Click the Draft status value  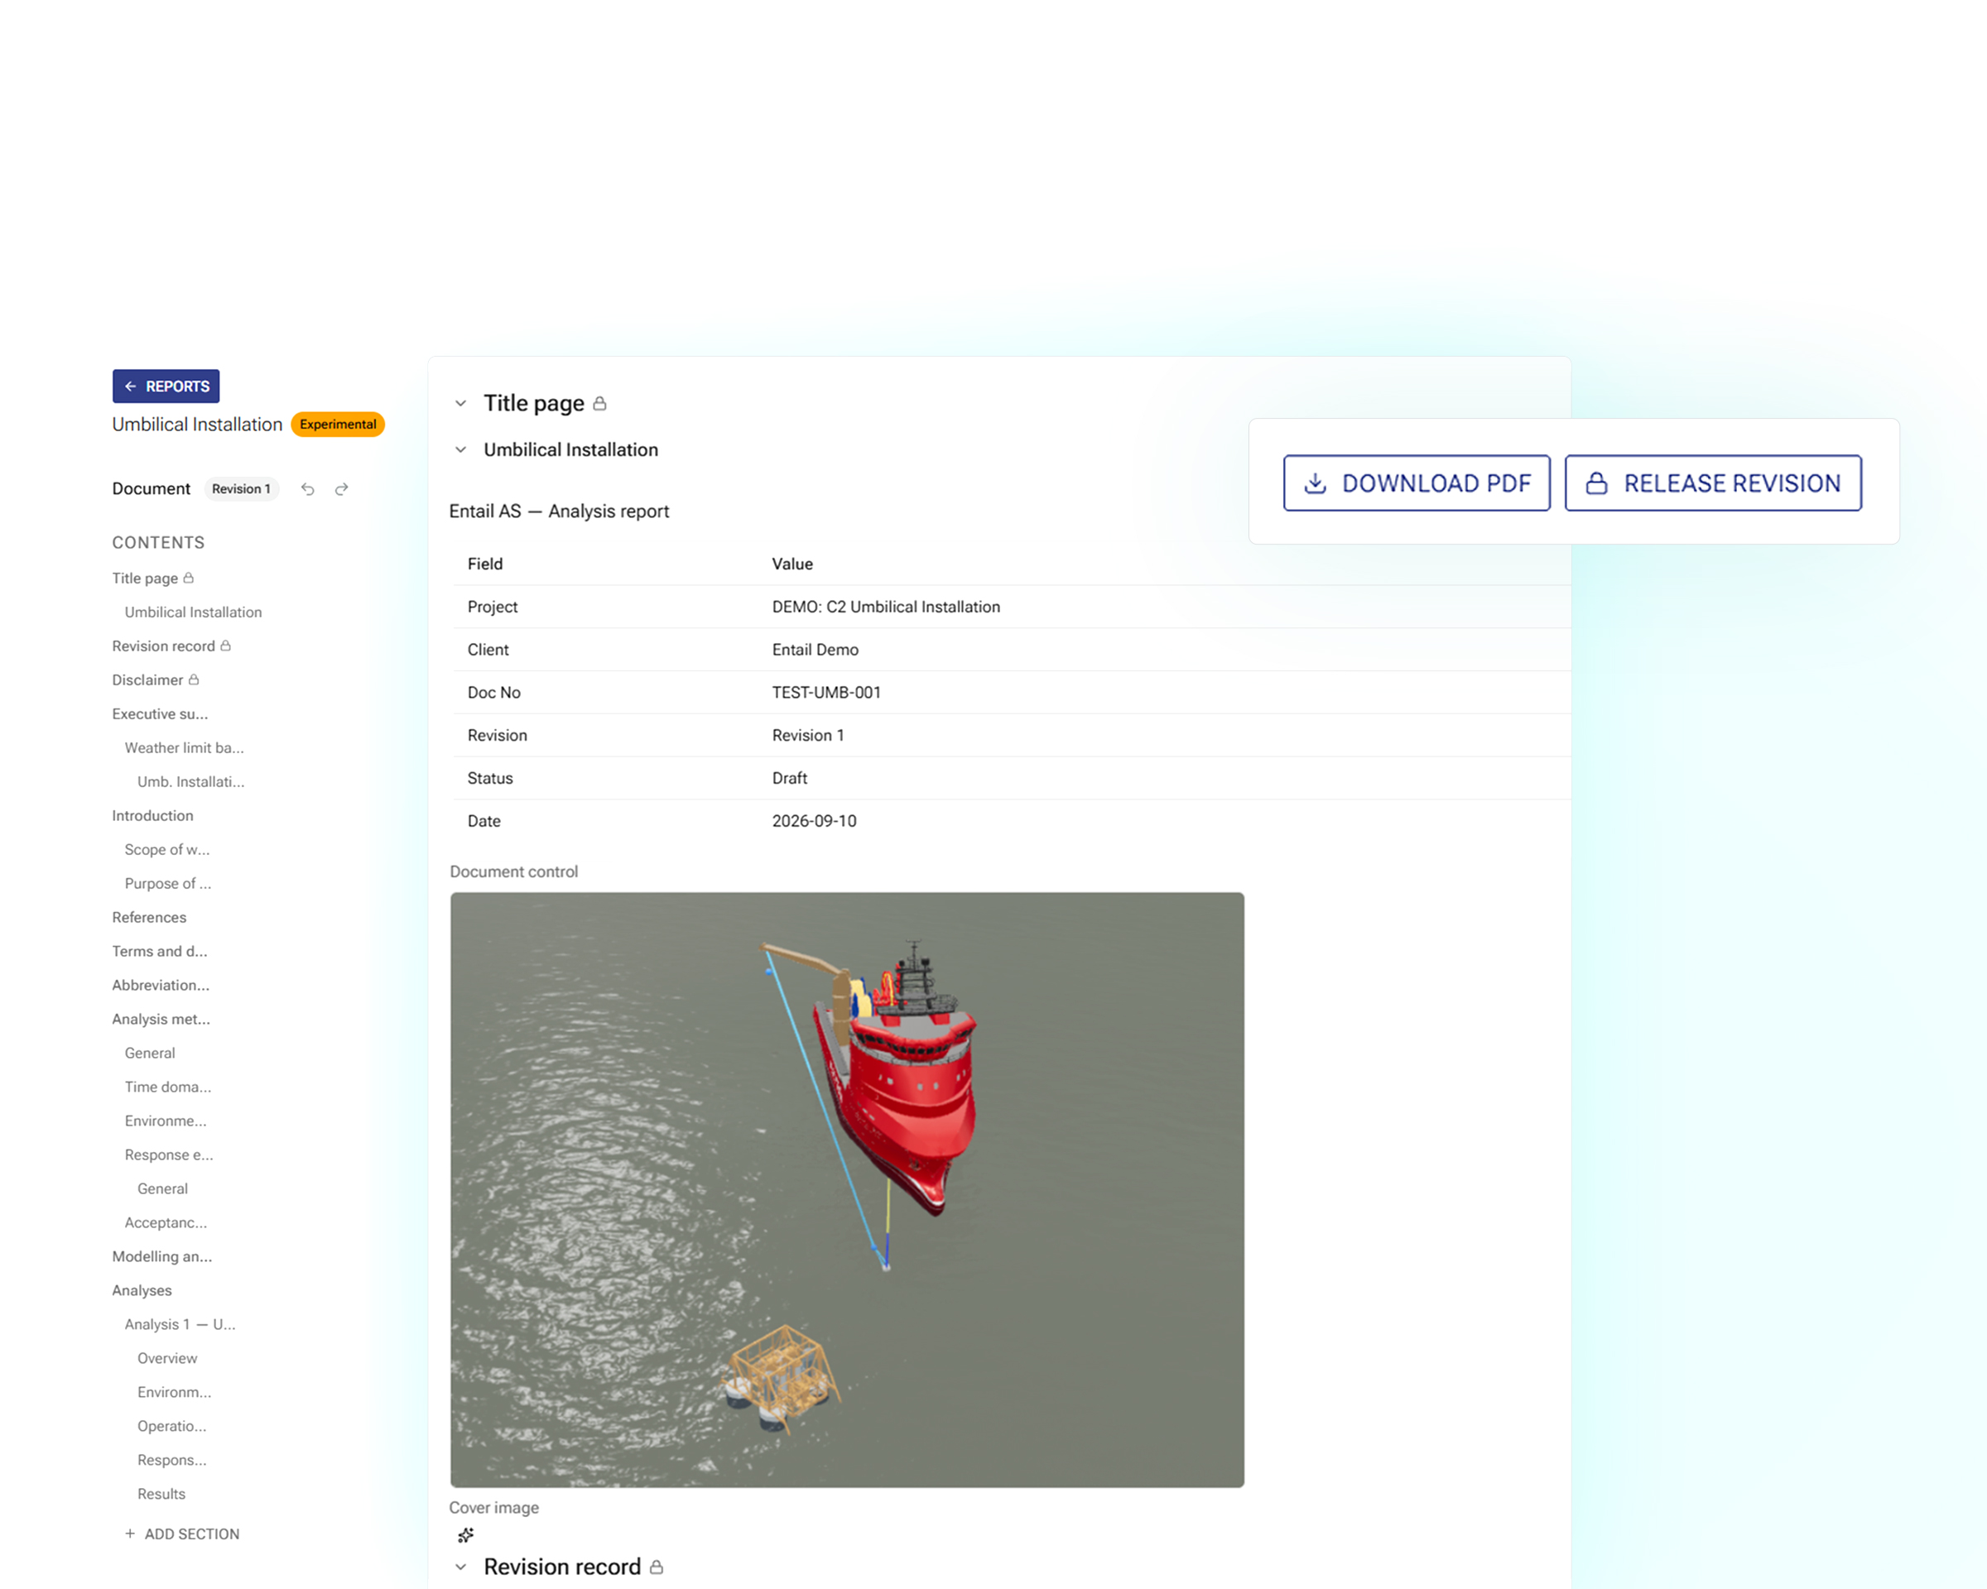790,779
